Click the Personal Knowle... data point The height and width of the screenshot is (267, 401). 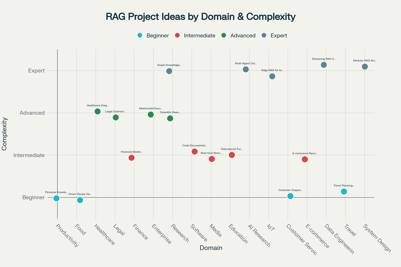point(56,198)
